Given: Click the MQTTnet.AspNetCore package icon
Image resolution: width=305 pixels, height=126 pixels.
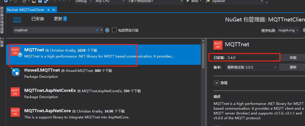Looking at the screenshot, I should pos(15,112).
